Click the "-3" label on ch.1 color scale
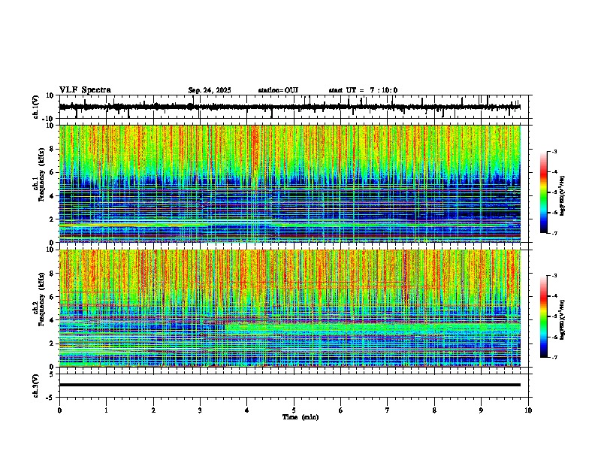595x460 pixels. coord(554,151)
